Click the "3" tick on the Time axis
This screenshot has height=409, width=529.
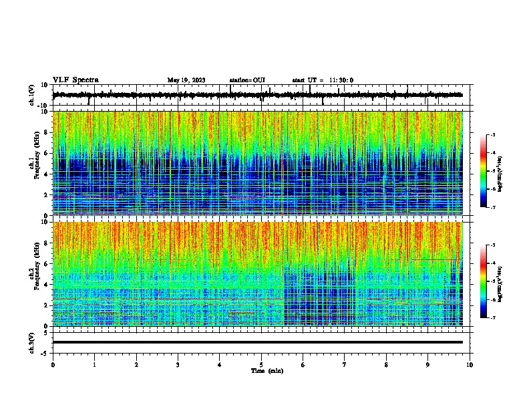pyautogui.click(x=178, y=365)
